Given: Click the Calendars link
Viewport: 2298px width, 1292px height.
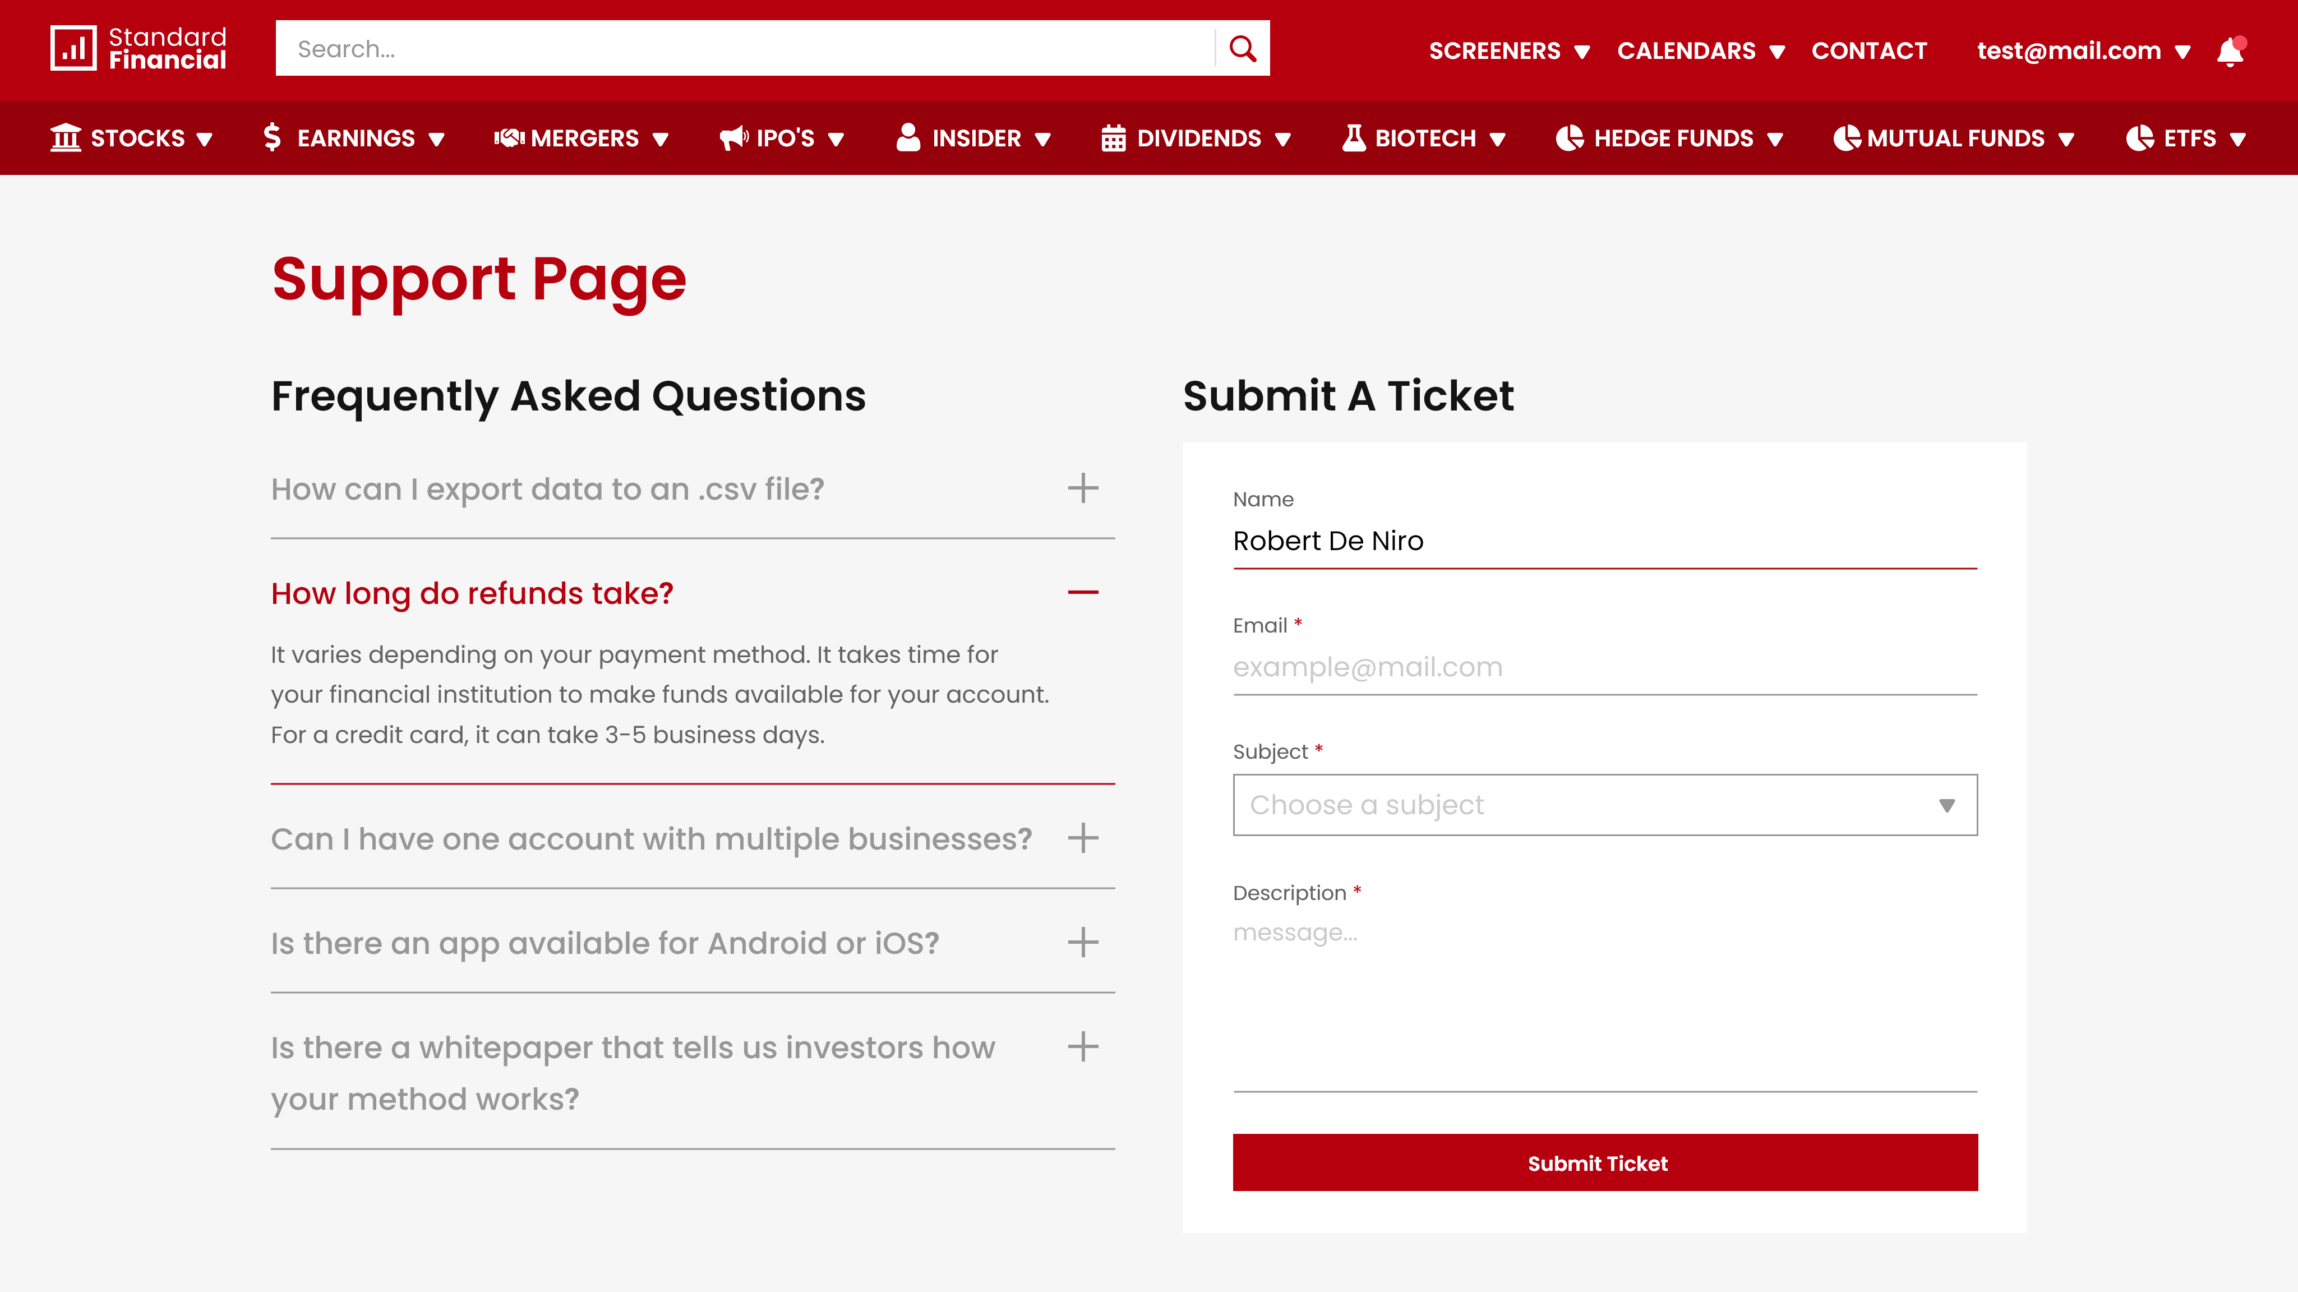Looking at the screenshot, I should pyautogui.click(x=1686, y=51).
